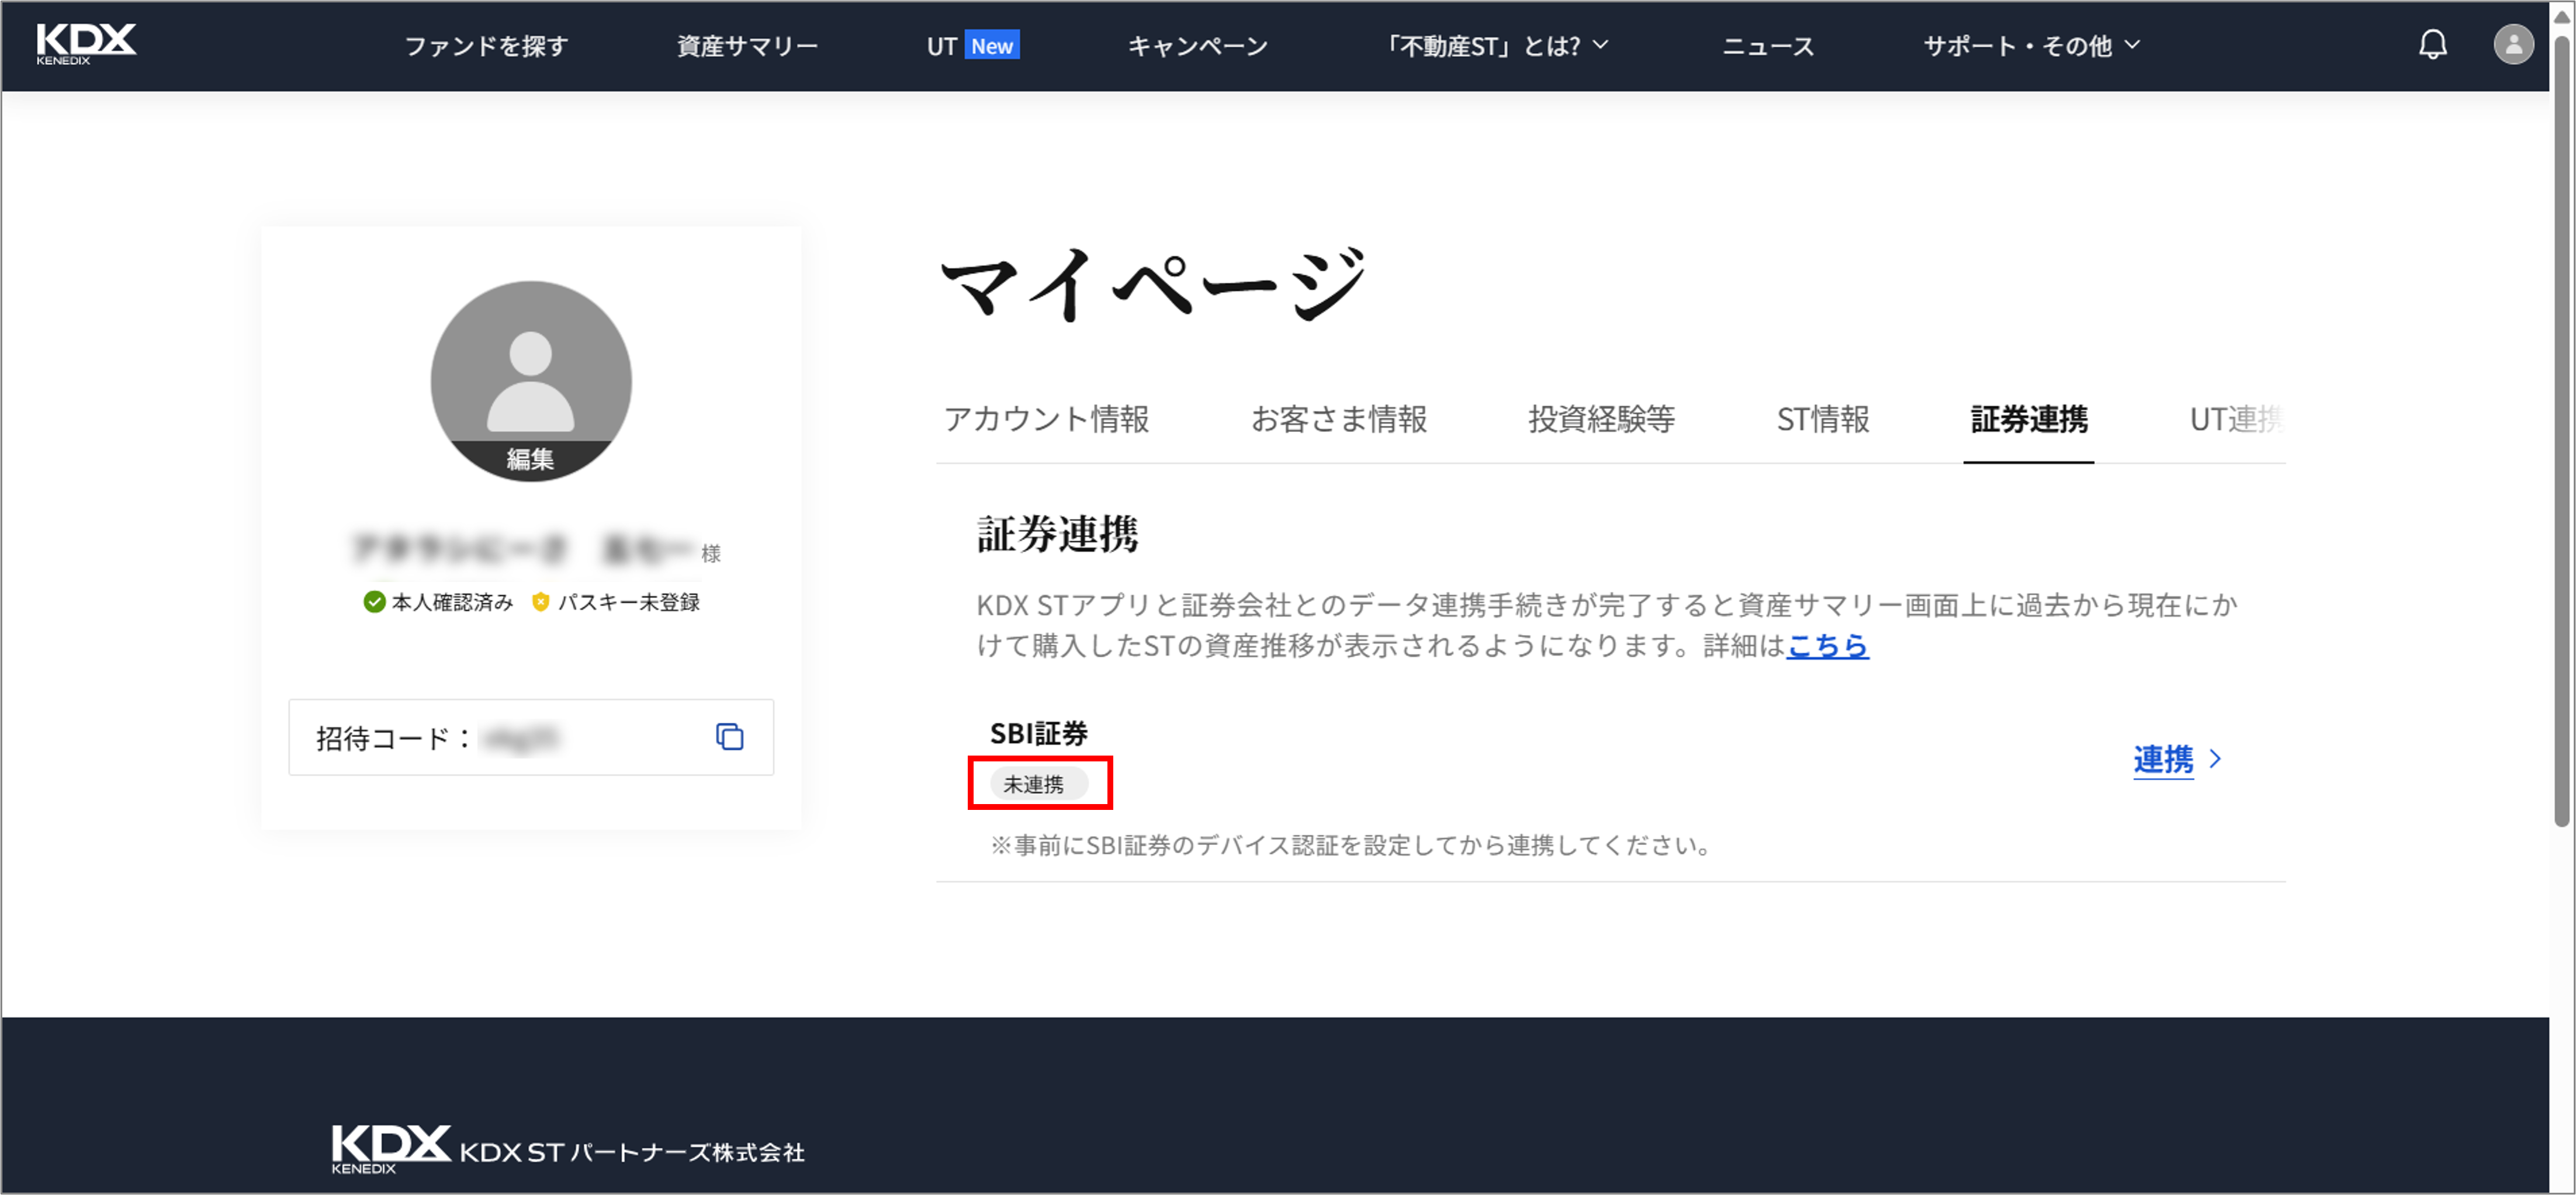The height and width of the screenshot is (1195, 2576).
Task: Switch to the partially visible UT連携 tab
Action: coord(2237,419)
